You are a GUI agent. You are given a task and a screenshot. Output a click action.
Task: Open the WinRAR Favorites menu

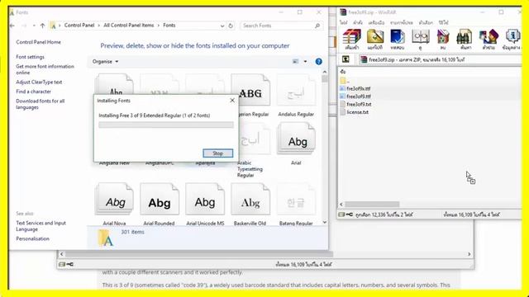click(402, 22)
